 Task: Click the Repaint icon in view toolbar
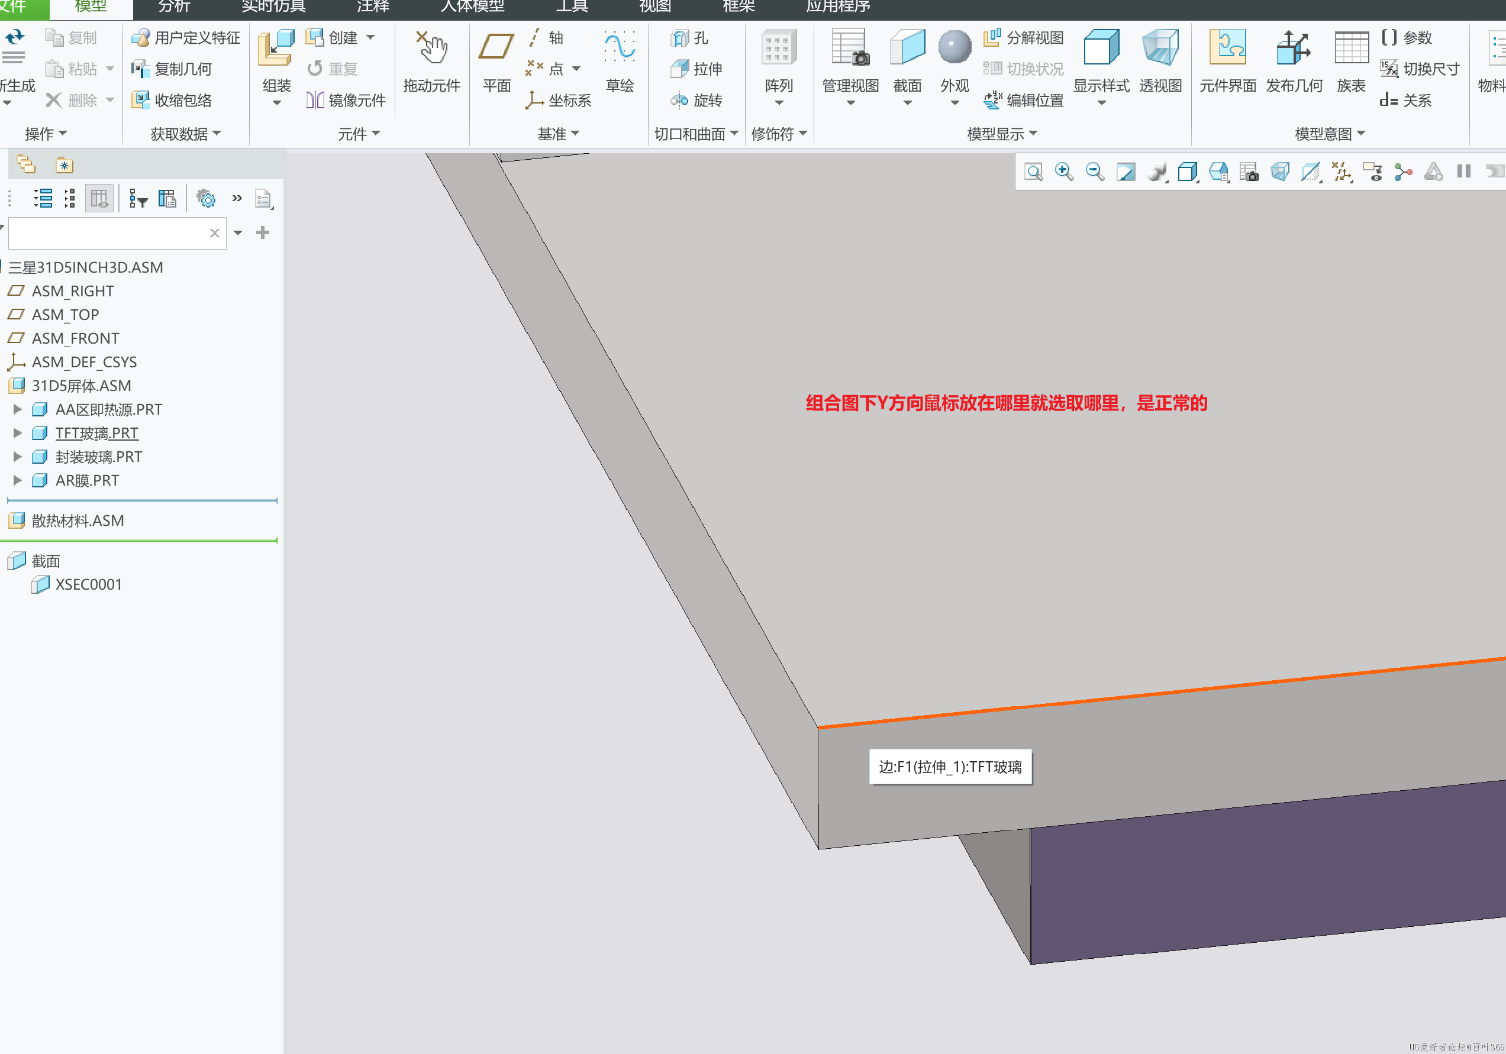(1126, 172)
